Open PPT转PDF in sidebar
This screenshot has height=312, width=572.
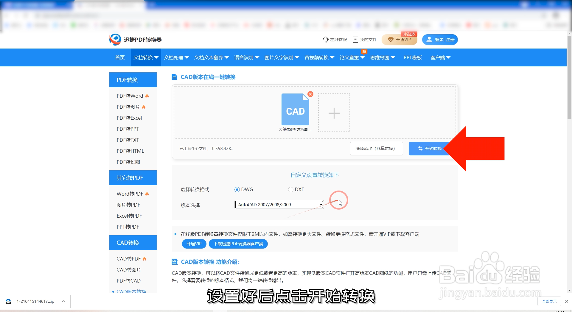(x=128, y=227)
